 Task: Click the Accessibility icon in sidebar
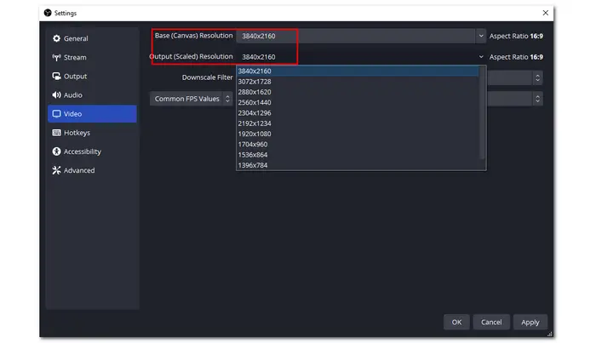56,151
